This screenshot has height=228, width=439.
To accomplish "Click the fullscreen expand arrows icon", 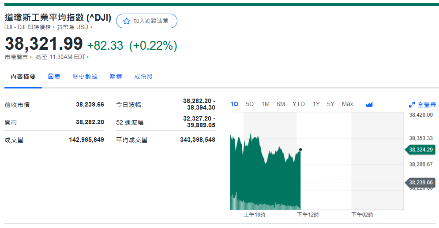I will (412, 105).
